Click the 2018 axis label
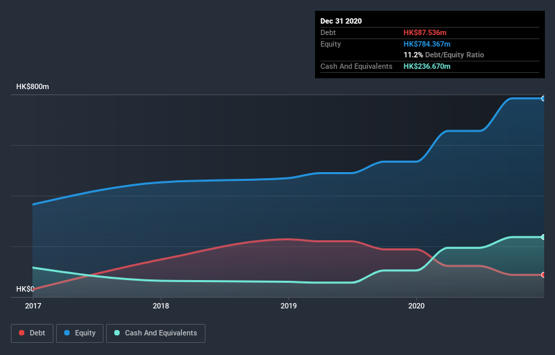This screenshot has width=555, height=355. coord(161,306)
